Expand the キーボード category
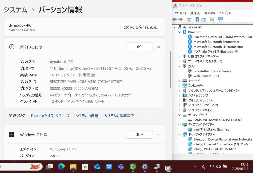The width and height of the screenshot is (253, 173). pos(179,81)
